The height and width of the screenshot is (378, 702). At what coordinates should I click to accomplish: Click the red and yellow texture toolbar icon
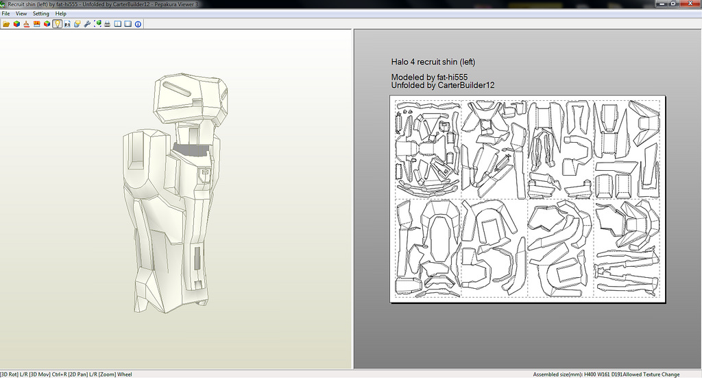(37, 24)
